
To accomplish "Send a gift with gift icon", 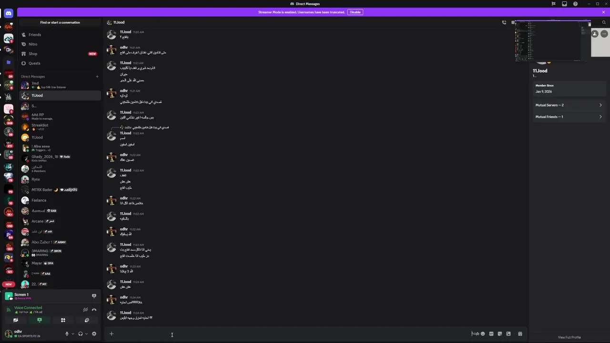I will click(x=520, y=333).
